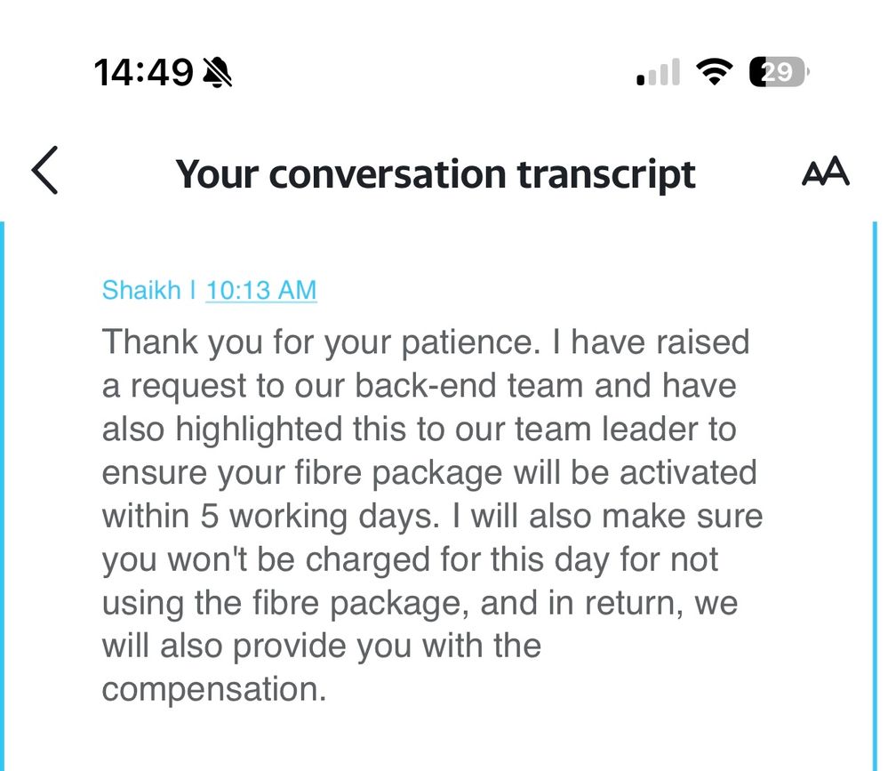
Task: Tap the 14:49 status bar clock
Action: (142, 72)
